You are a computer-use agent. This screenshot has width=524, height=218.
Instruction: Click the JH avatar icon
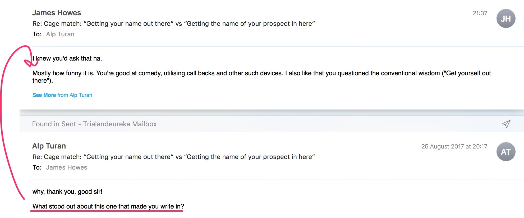(506, 18)
